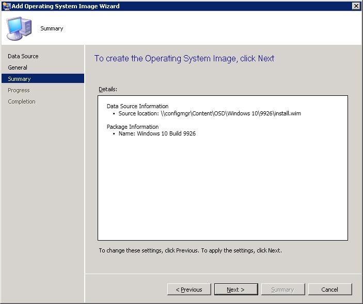Viewport: 363px width, 304px height.
Task: Cancel the wizard
Action: click(329, 290)
